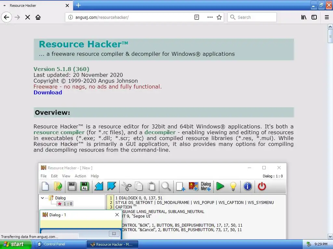
Task: Click the yellow light bulb icon
Action: tap(233, 186)
